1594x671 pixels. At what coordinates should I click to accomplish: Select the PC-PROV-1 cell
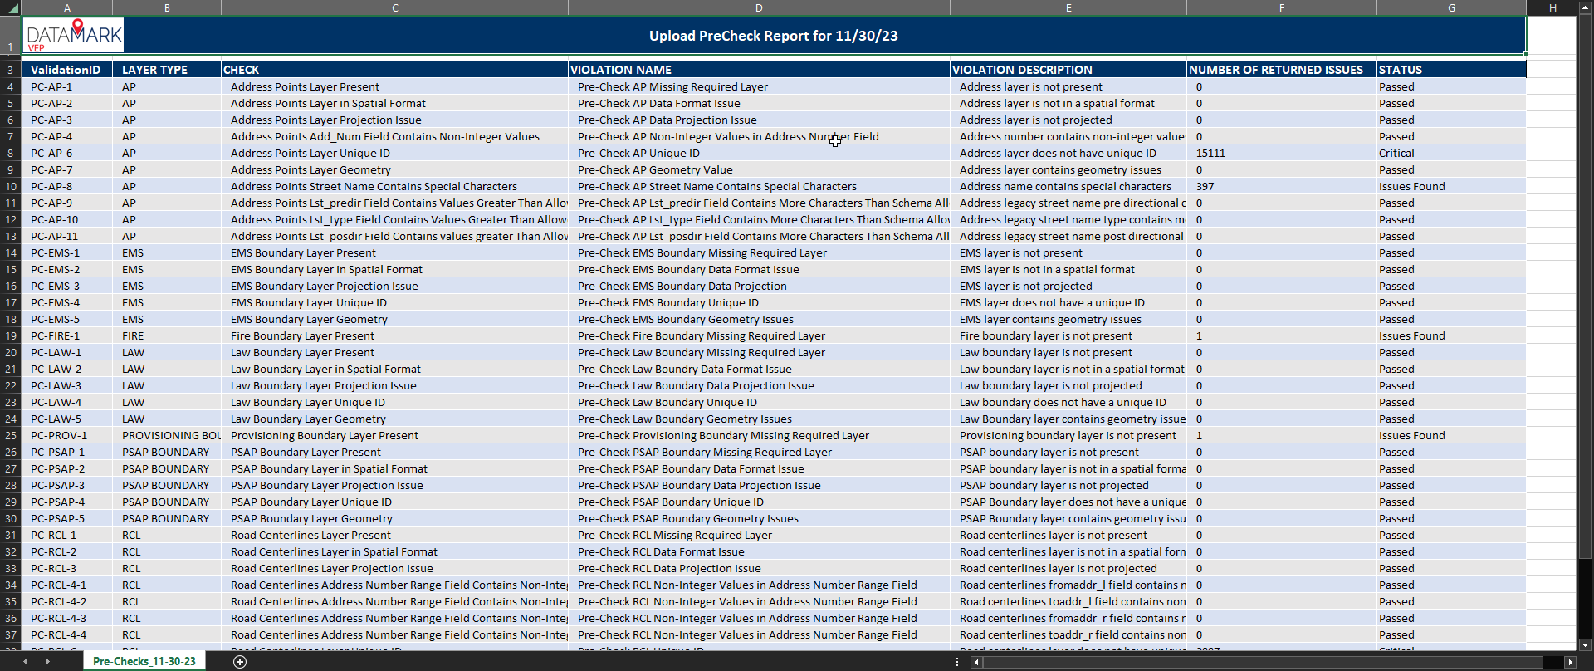pos(66,435)
